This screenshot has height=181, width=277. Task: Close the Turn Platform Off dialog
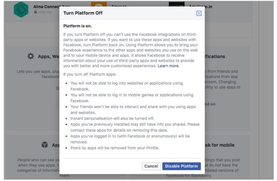[199, 13]
